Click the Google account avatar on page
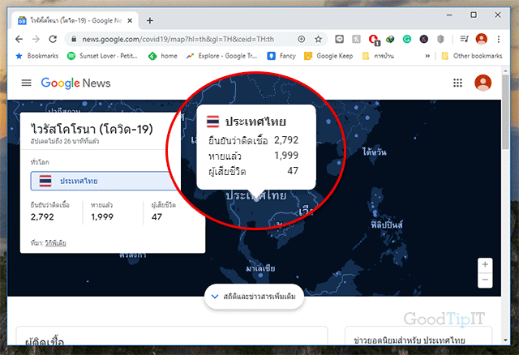This screenshot has height=355, width=519. pos(483,83)
